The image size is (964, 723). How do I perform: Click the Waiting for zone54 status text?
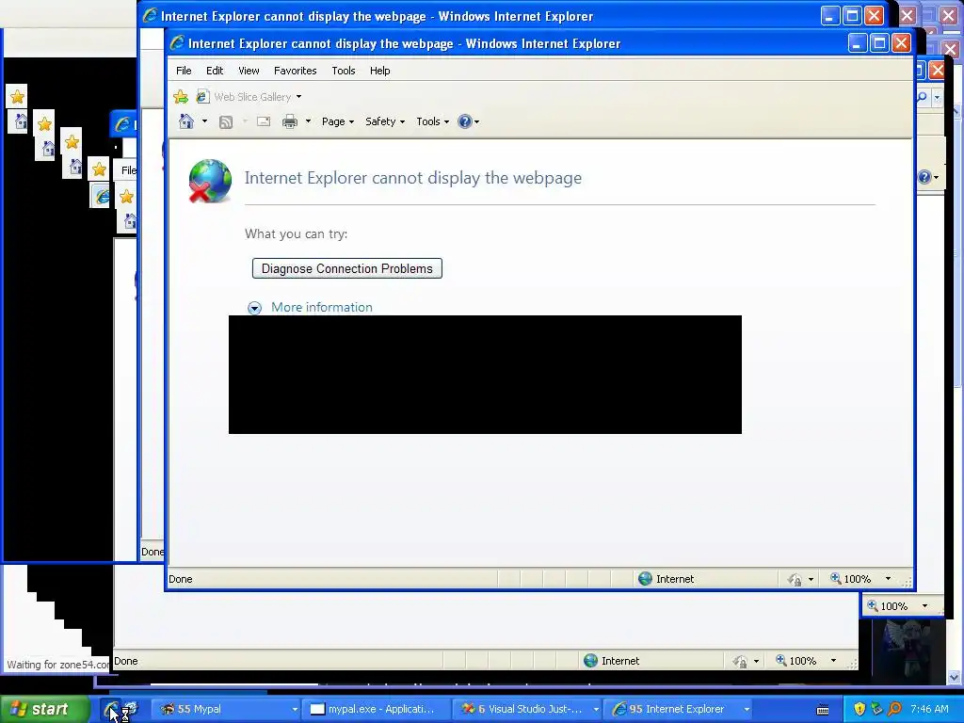tap(57, 665)
